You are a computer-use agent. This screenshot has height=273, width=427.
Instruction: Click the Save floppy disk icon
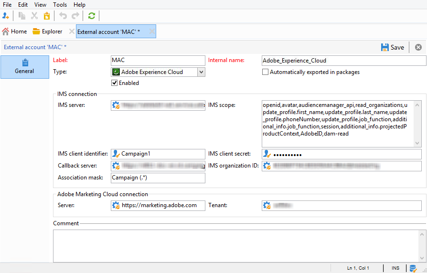click(385, 47)
